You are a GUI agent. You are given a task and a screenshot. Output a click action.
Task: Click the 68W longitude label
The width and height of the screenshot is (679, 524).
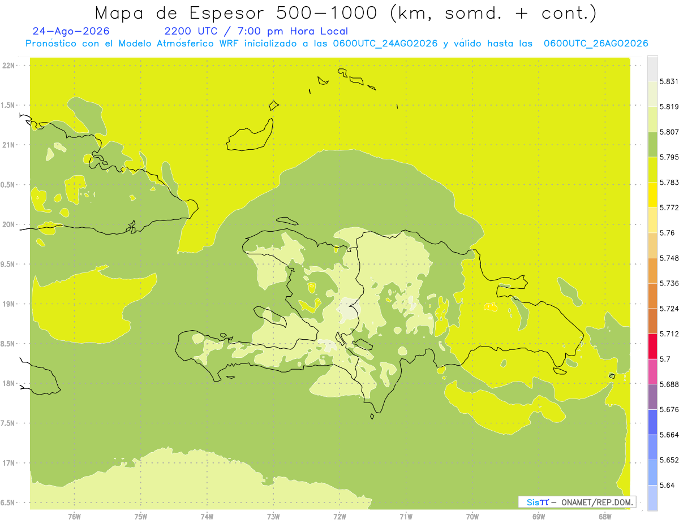pyautogui.click(x=605, y=516)
